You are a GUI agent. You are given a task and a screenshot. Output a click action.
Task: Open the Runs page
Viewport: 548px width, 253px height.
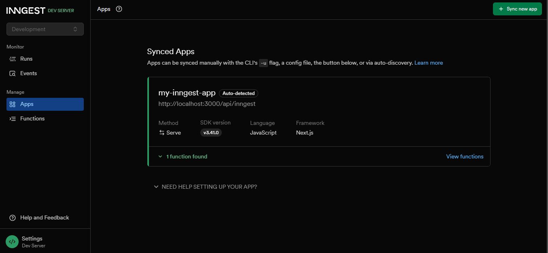(26, 59)
